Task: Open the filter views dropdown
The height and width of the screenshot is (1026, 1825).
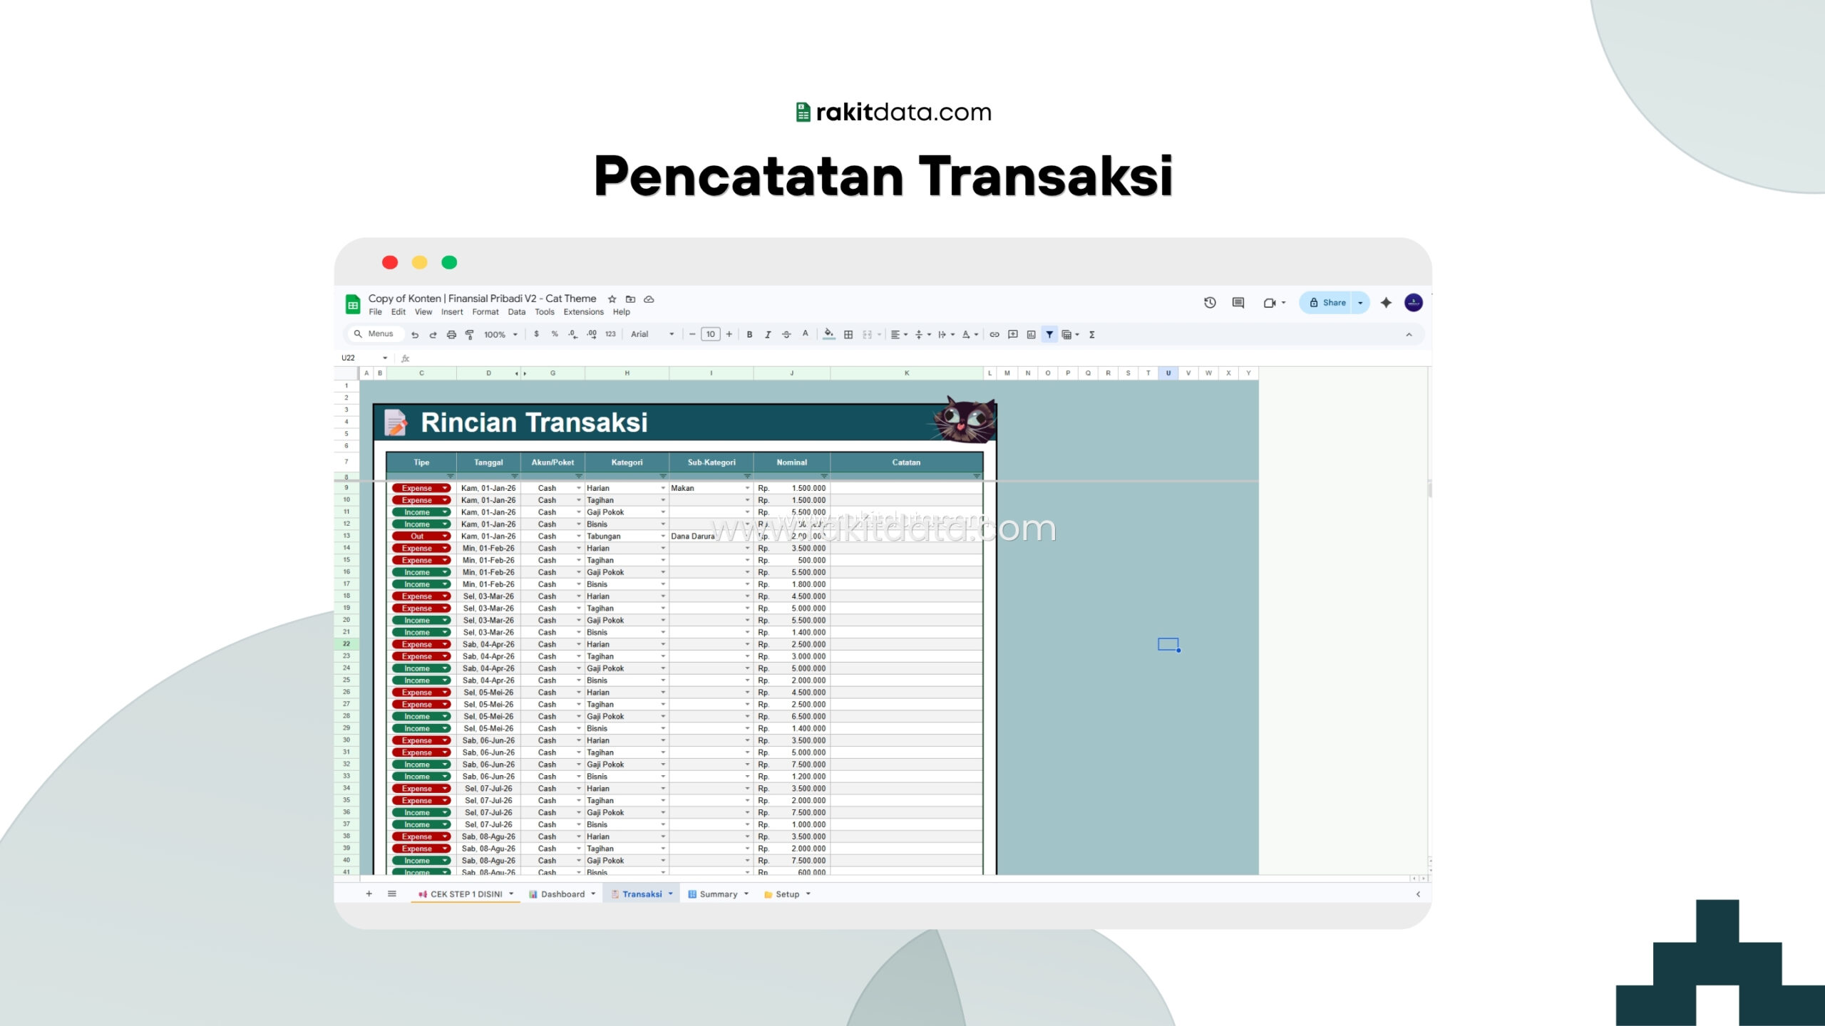Action: (x=1071, y=334)
